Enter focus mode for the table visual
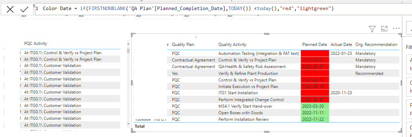412x137 pixels. [384, 29]
